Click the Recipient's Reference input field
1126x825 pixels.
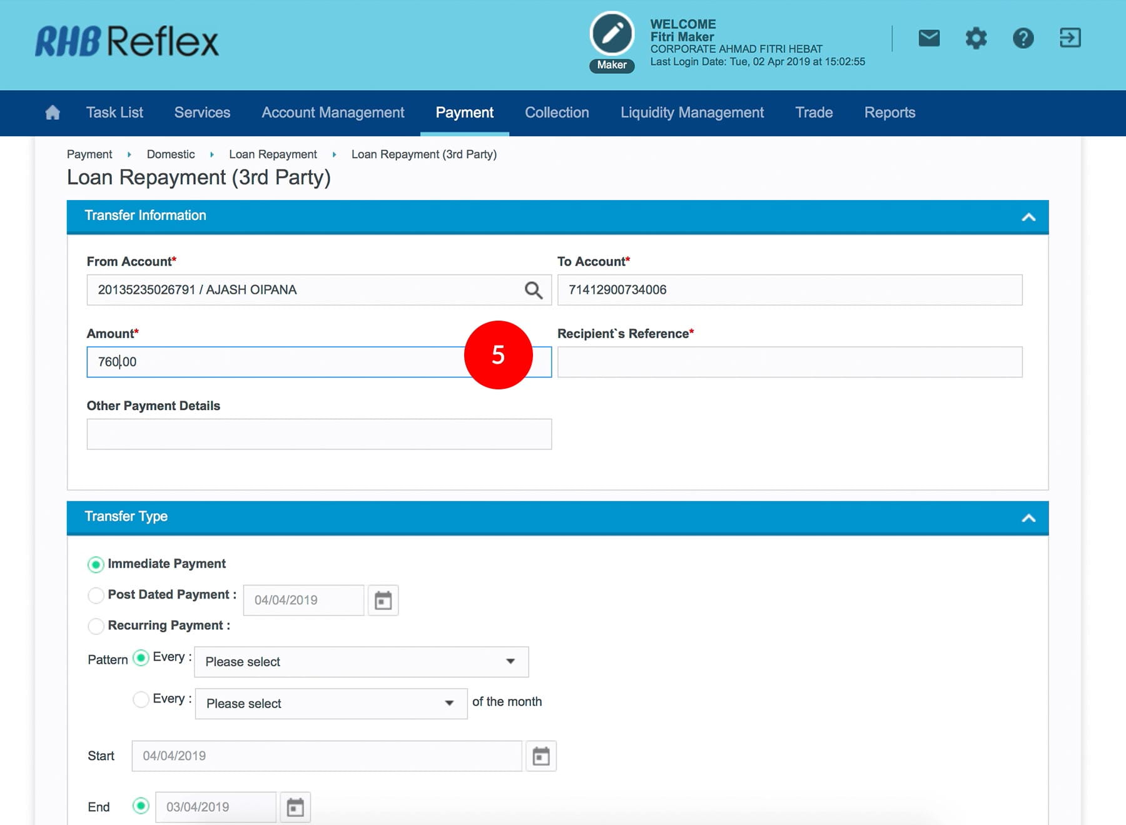(789, 362)
